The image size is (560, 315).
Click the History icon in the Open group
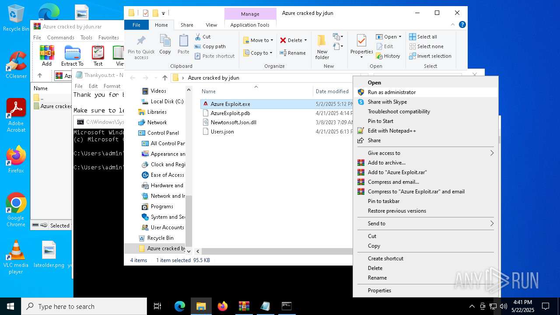(x=379, y=56)
